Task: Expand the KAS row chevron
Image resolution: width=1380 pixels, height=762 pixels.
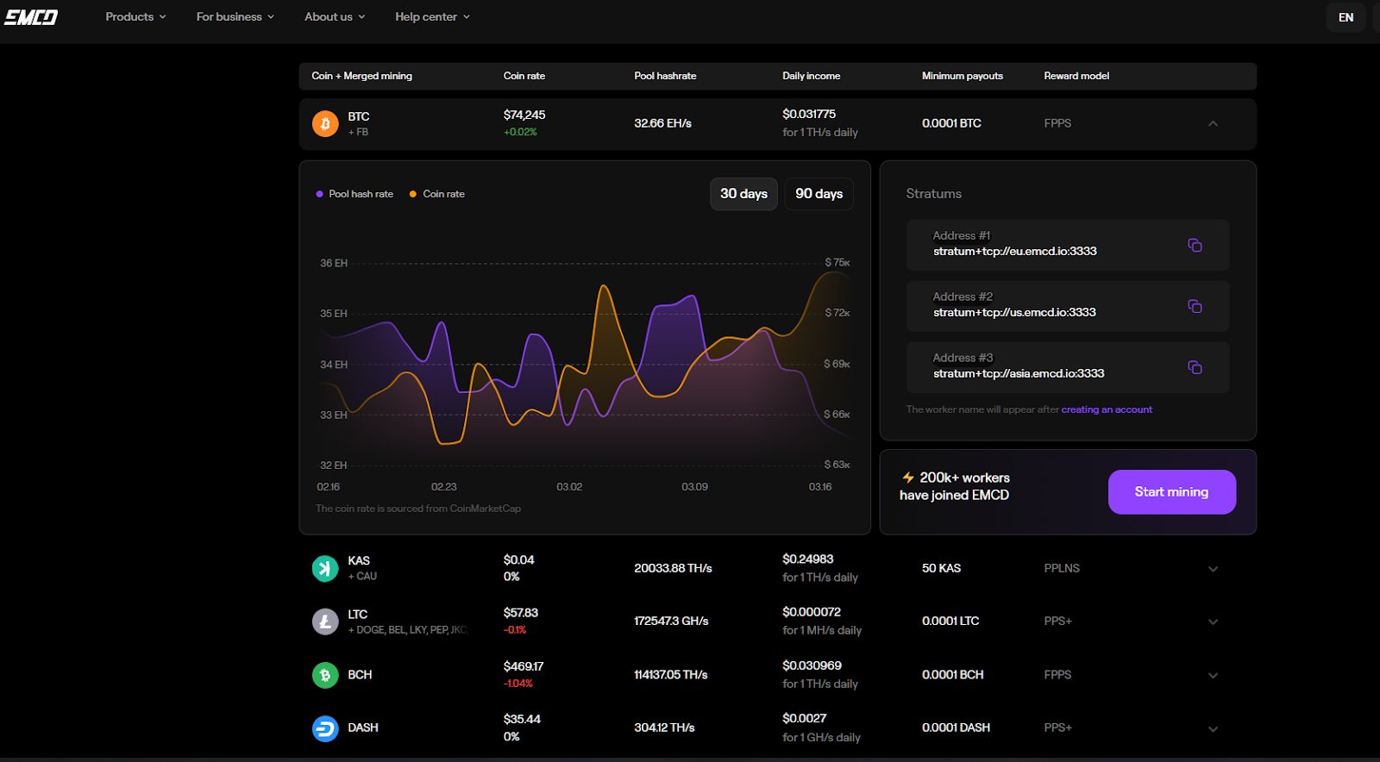Action: (1213, 569)
